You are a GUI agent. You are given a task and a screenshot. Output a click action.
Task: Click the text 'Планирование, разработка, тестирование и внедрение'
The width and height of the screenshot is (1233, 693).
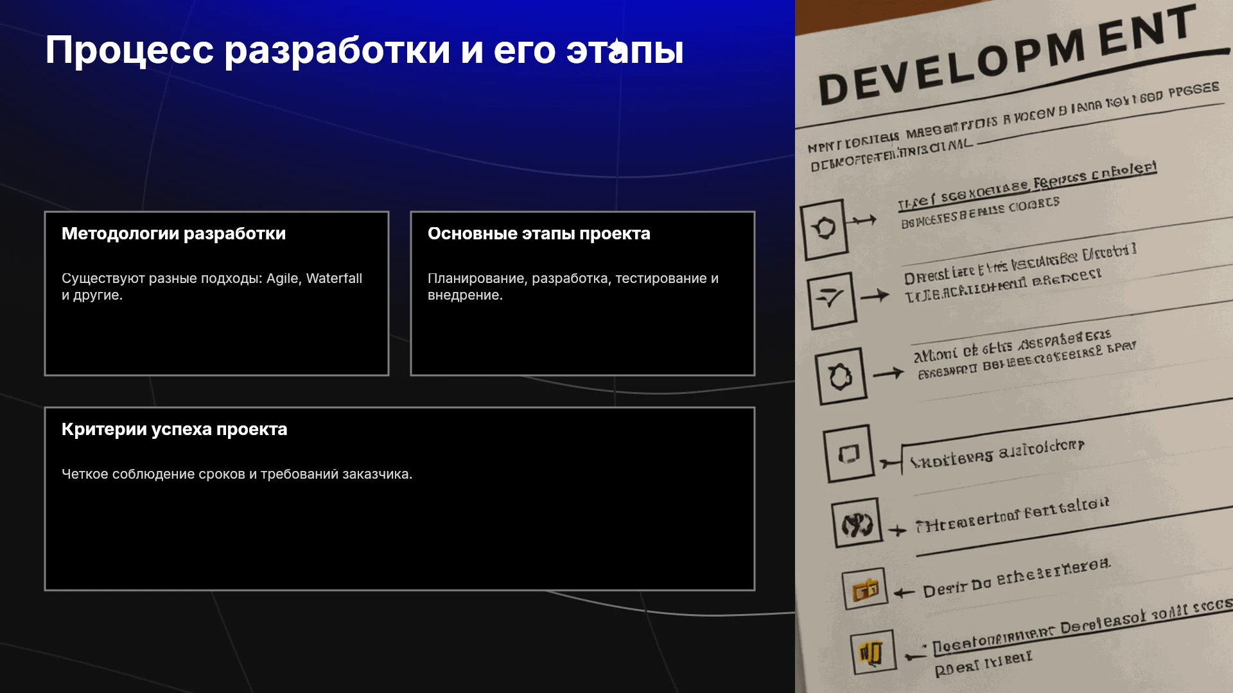coord(573,287)
